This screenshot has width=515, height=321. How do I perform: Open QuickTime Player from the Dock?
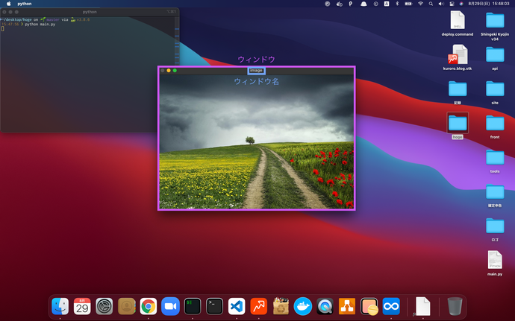coord(325,306)
